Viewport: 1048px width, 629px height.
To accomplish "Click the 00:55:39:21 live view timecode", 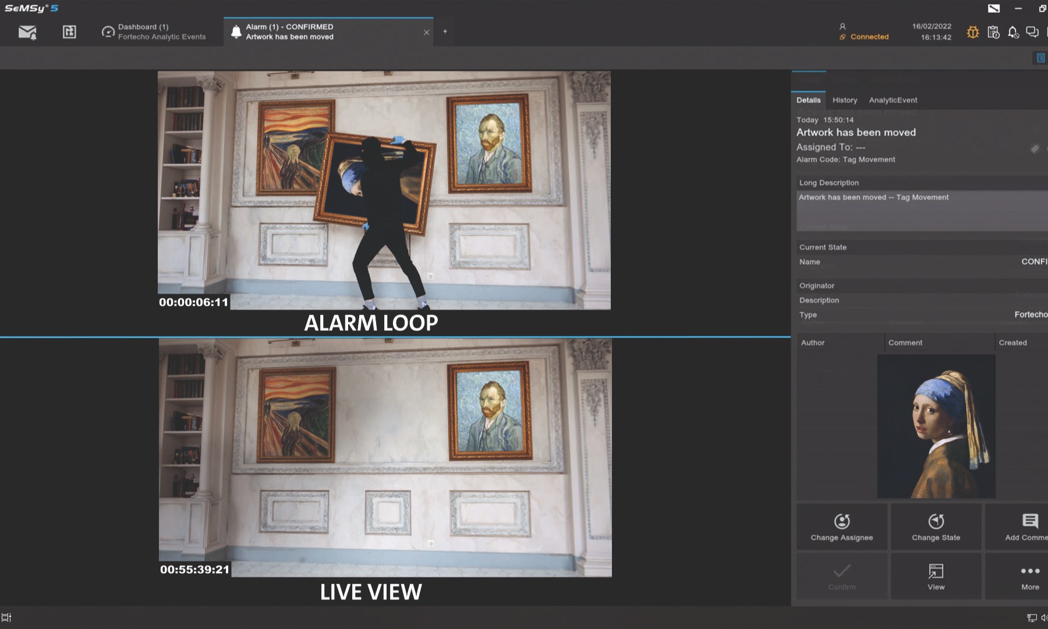I will click(x=195, y=570).
